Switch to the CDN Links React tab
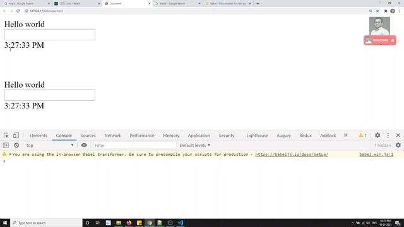Viewport: 404px width, 227px height. (77, 4)
